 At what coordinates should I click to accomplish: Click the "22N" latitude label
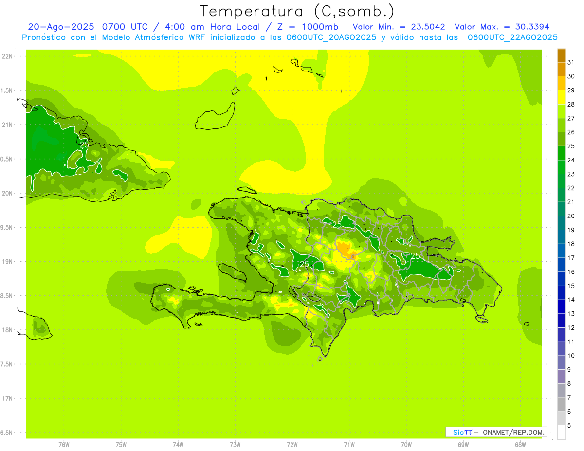(x=7, y=56)
